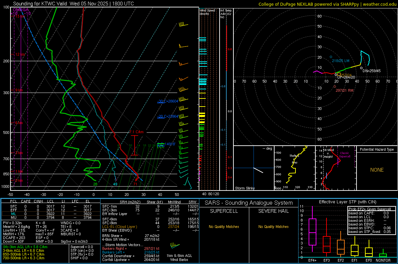Select the highlighted ML parcel row
Screen dimensions: 398x264
(51, 214)
